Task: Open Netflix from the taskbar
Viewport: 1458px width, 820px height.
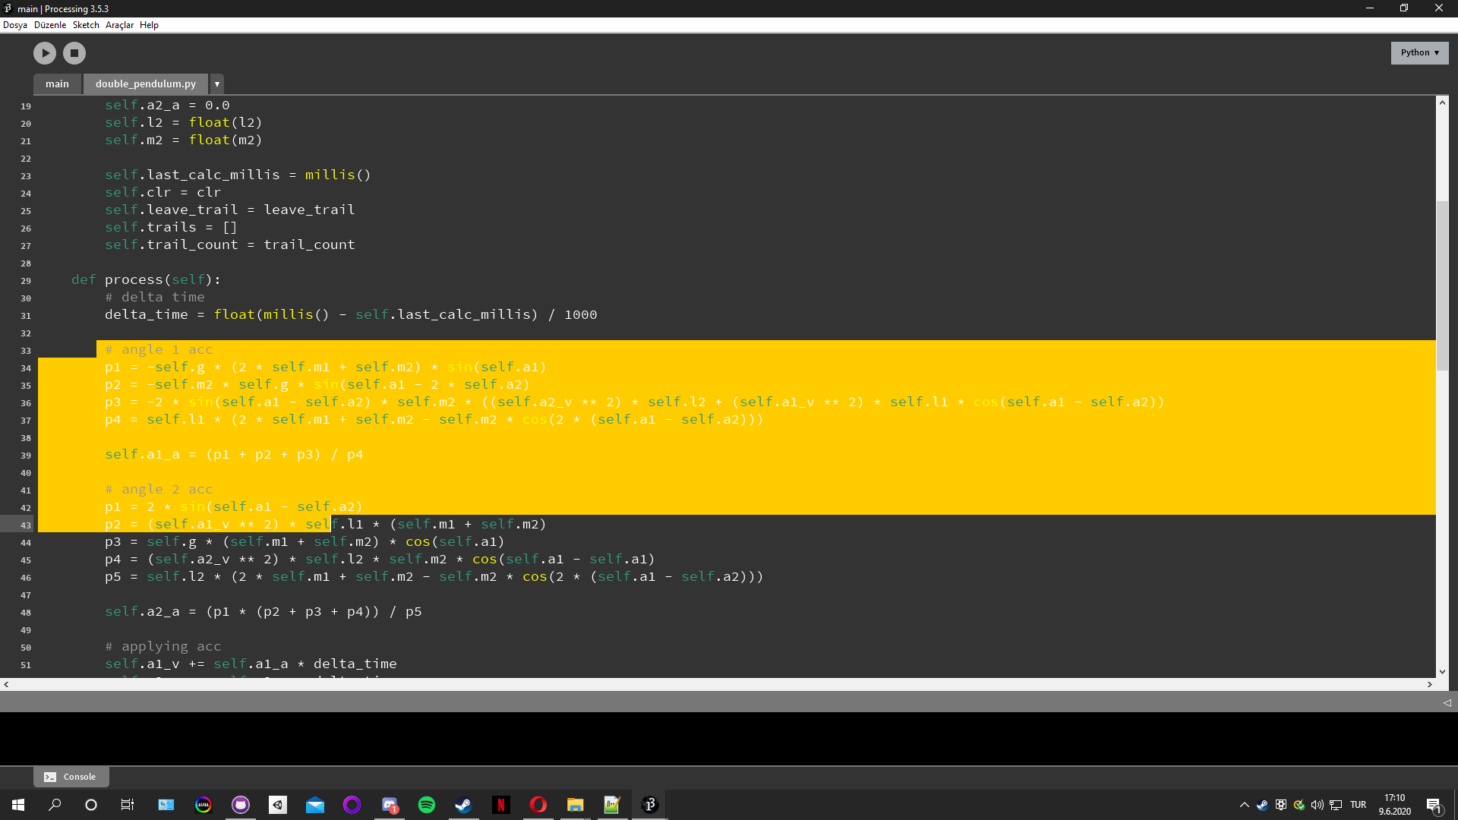Action: pos(500,805)
